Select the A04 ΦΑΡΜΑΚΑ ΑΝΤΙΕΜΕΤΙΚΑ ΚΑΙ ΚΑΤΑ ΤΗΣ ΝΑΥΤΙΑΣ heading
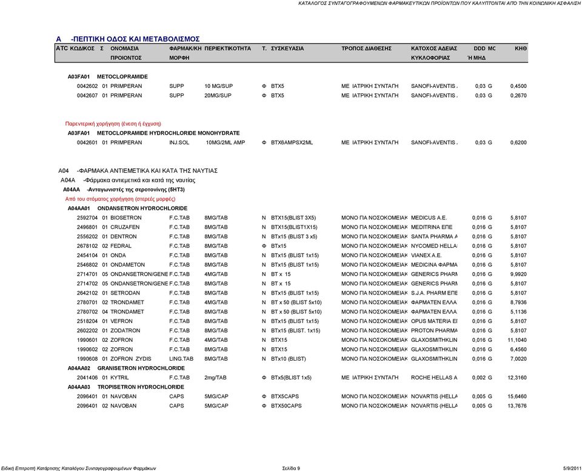Image resolution: width=582 pixels, height=471 pixels. point(138,171)
